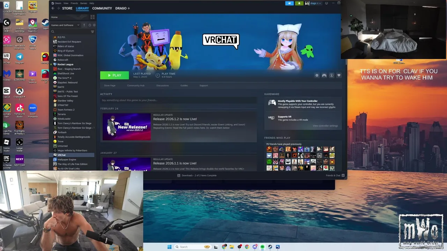
Task: Open View controller settings link
Action: coord(325,126)
